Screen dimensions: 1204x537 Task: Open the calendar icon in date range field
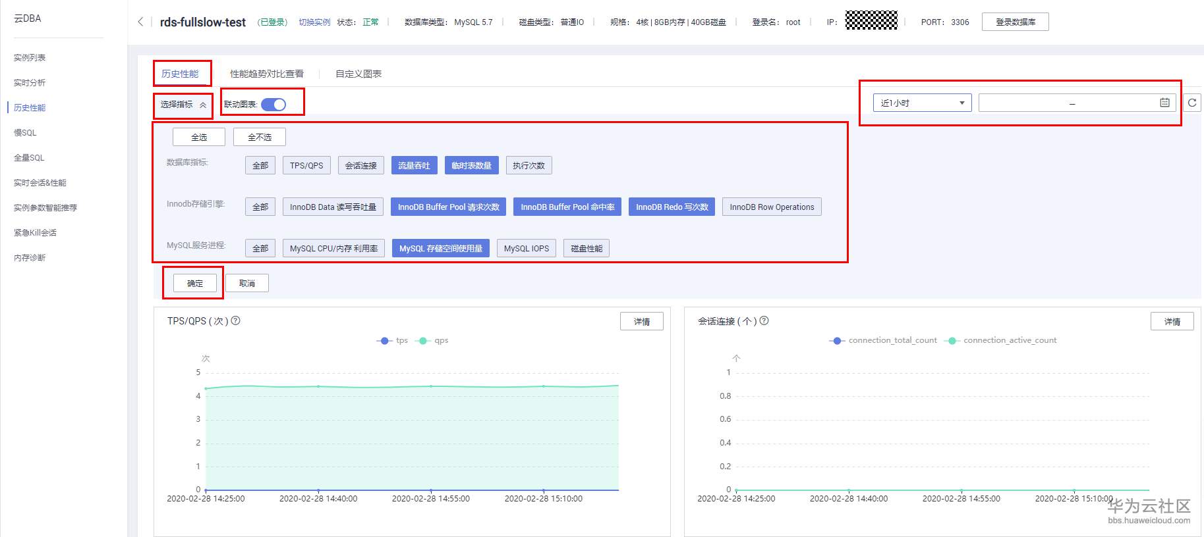tap(1164, 103)
